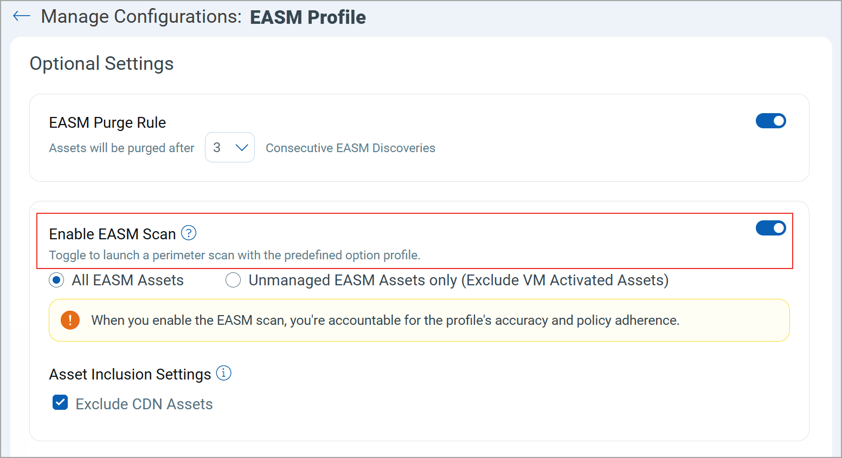This screenshot has height=458, width=842.
Task: Go back using the left arrow
Action: 21,16
